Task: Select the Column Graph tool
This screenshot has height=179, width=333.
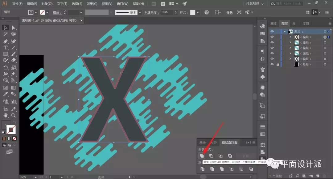Action: [14, 101]
